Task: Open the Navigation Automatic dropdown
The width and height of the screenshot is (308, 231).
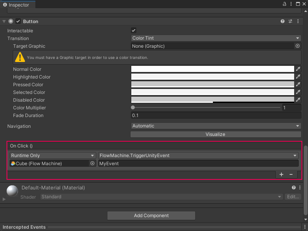Action: click(216, 126)
